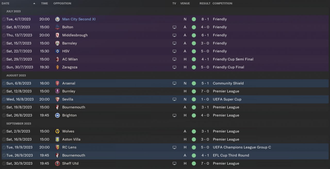Toggle the checkmark on the Tue 4/7/2023 fixture
Image resolution: width=330 pixels, height=169 pixels.
[4, 19]
